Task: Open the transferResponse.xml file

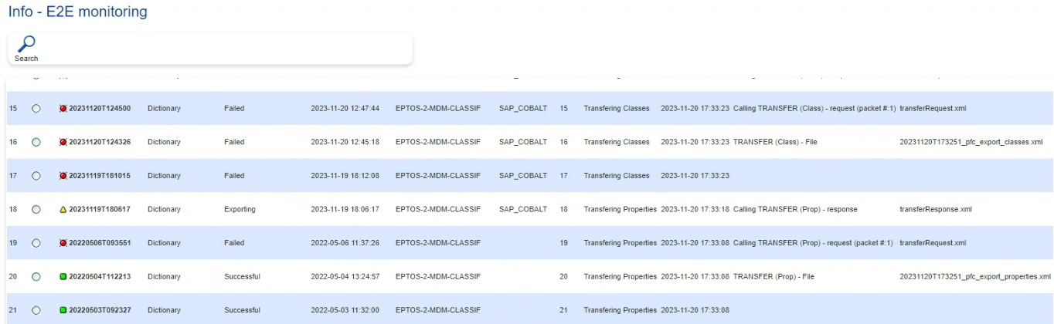Action: pos(935,210)
